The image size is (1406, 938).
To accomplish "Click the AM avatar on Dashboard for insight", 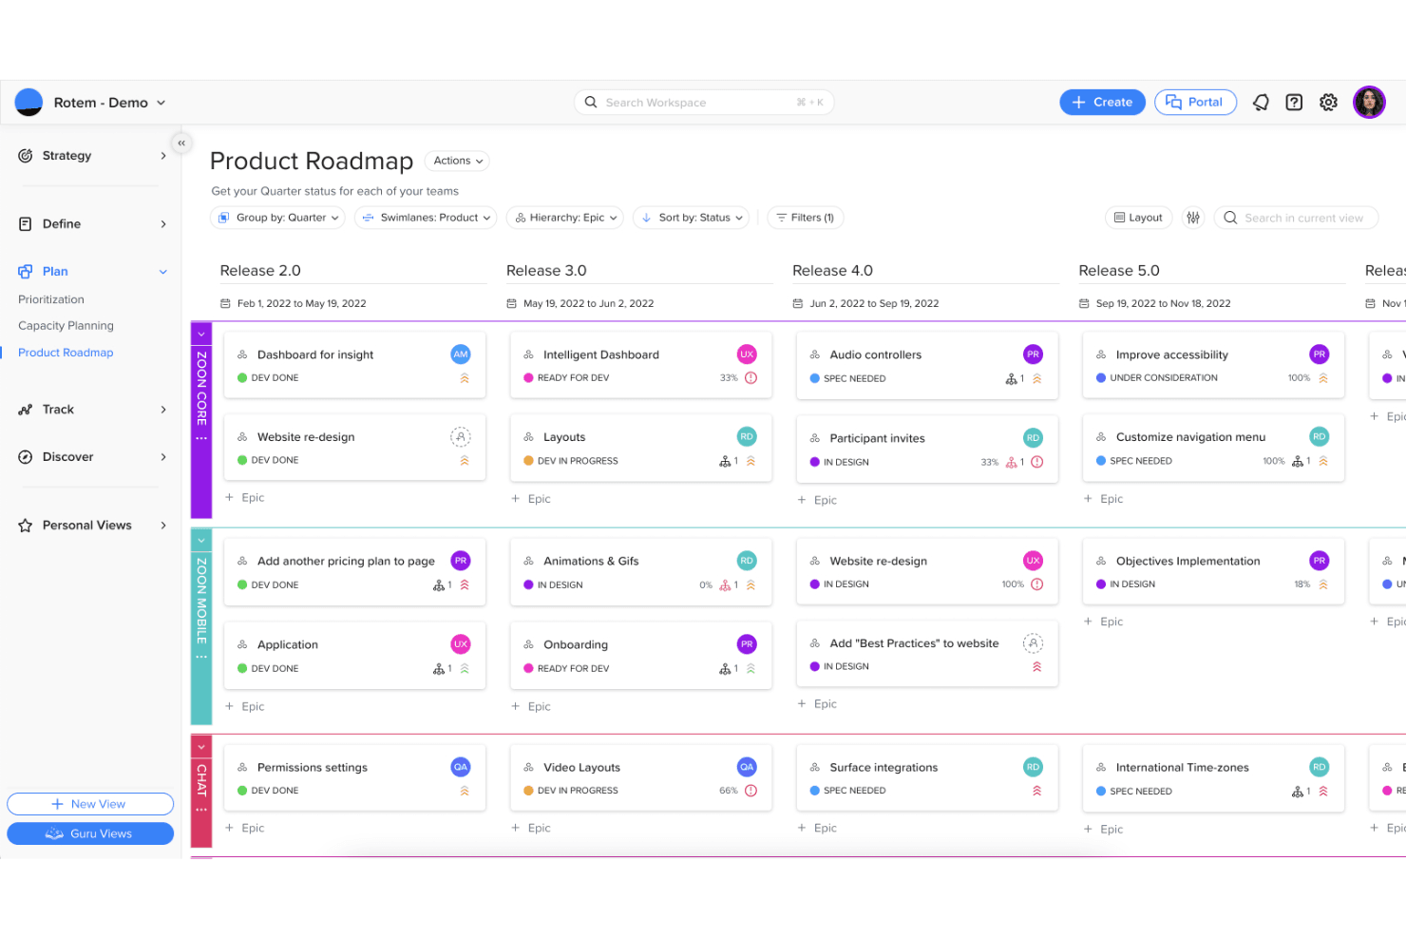I will [x=461, y=354].
